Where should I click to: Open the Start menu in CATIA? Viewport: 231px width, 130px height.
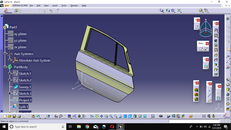[x=7, y=6]
